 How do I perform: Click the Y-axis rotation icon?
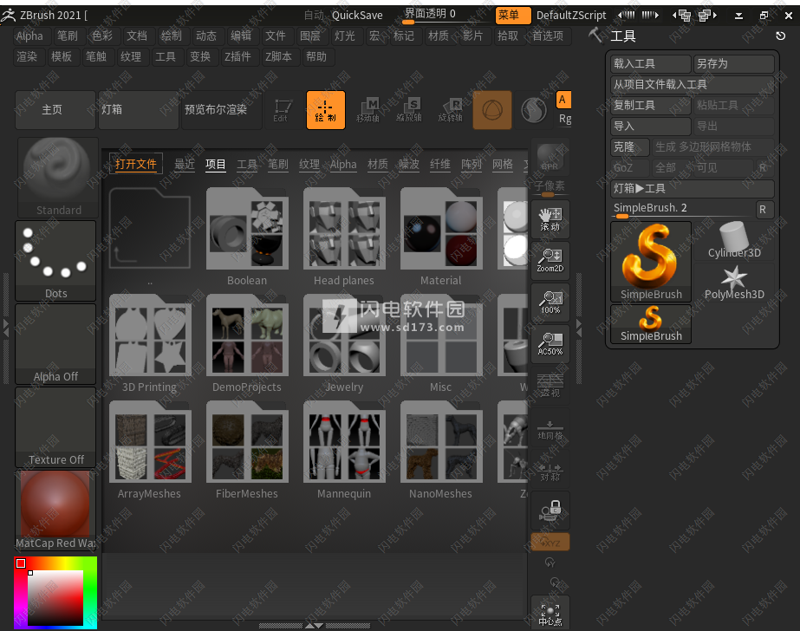coord(550,563)
